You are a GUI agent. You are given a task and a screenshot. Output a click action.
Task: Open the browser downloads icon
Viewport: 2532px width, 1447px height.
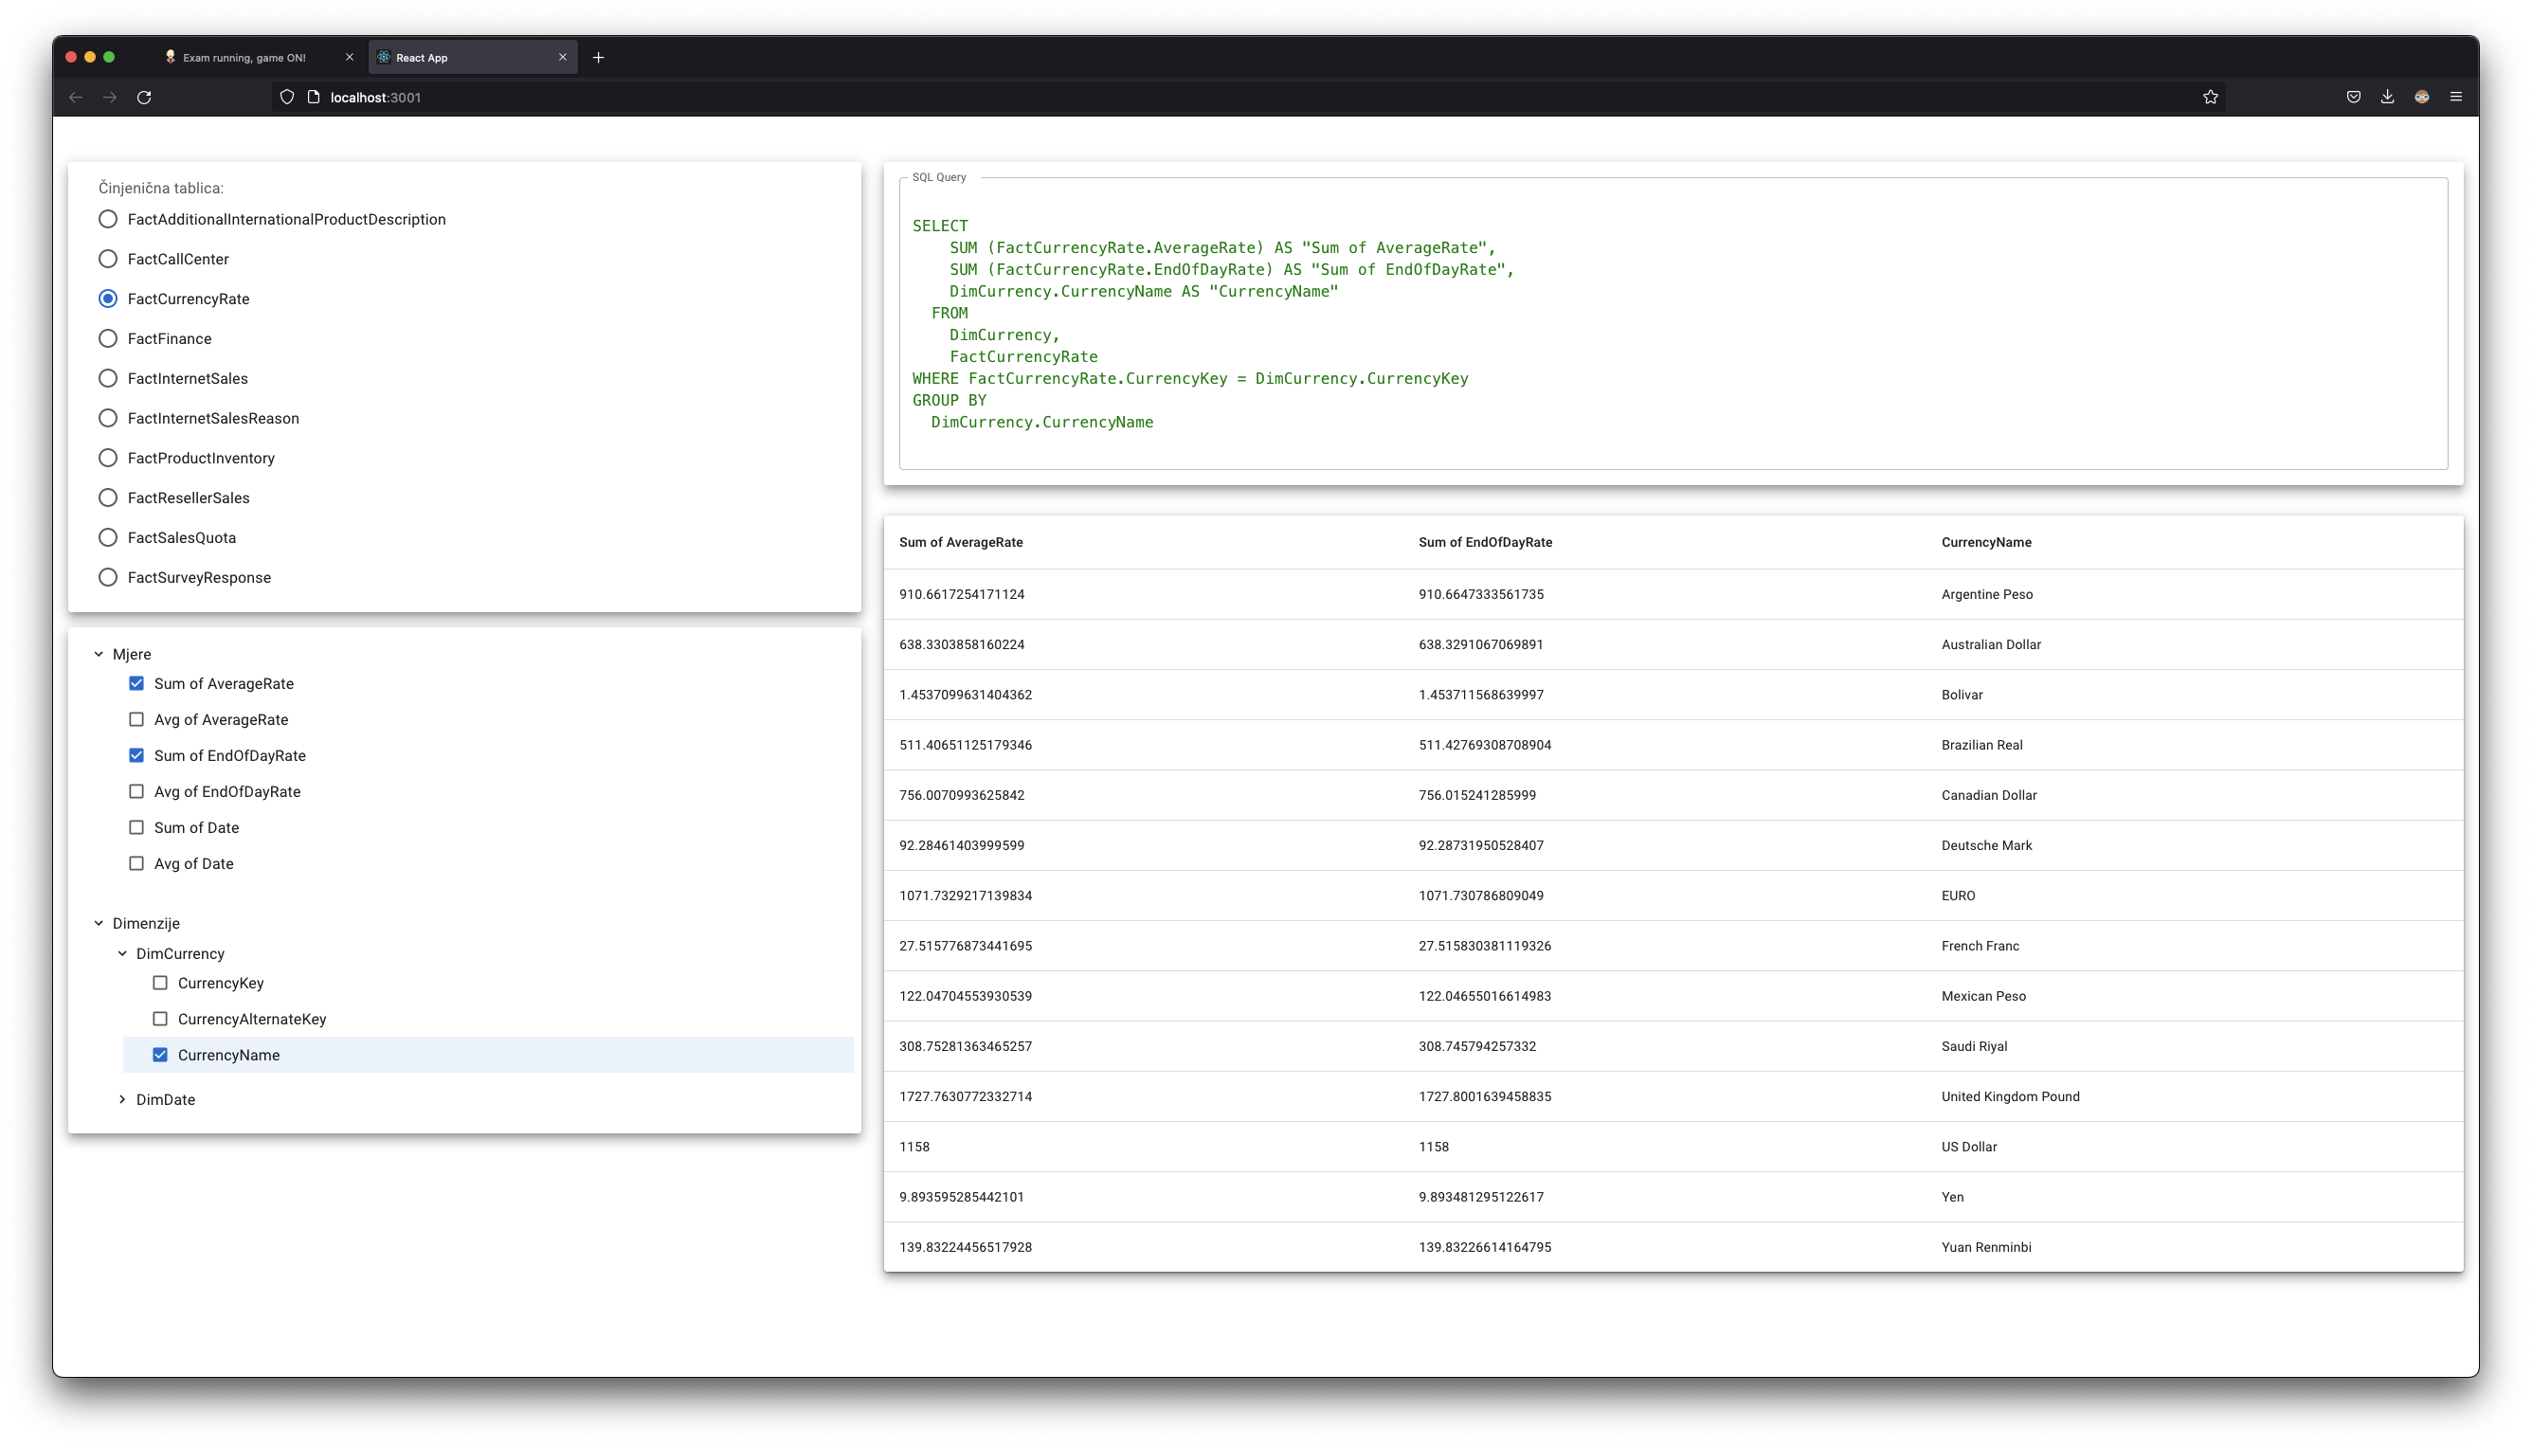(2387, 98)
